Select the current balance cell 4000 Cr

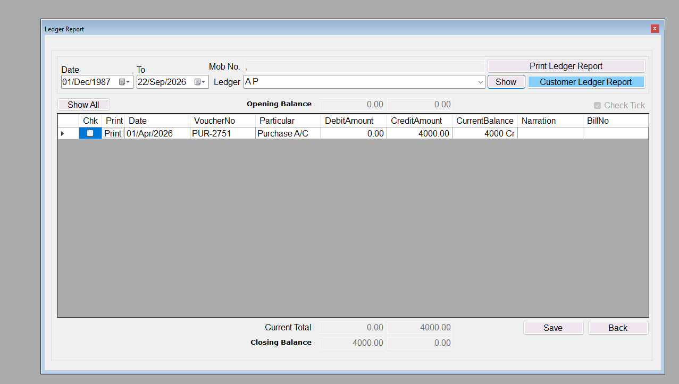click(x=485, y=133)
